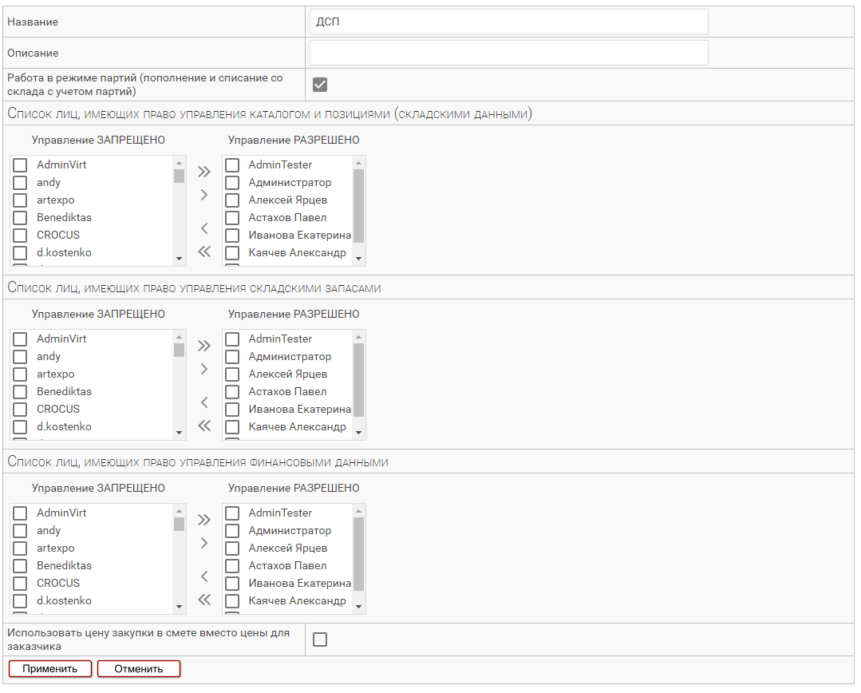Remove selected user from allowed in stock section
This screenshot has width=861, height=693.
204,402
